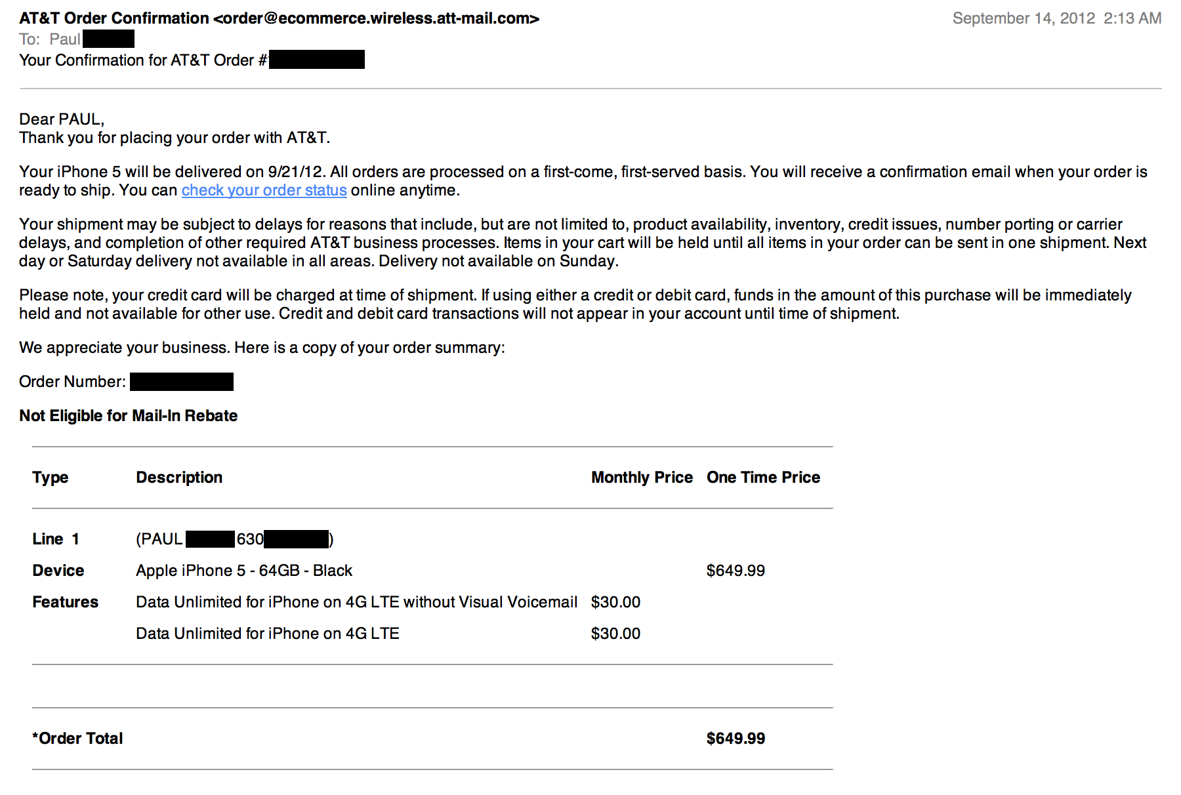Select the Data Unlimited without Visual Voicemail feature
The width and height of the screenshot is (1181, 795).
pos(357,602)
